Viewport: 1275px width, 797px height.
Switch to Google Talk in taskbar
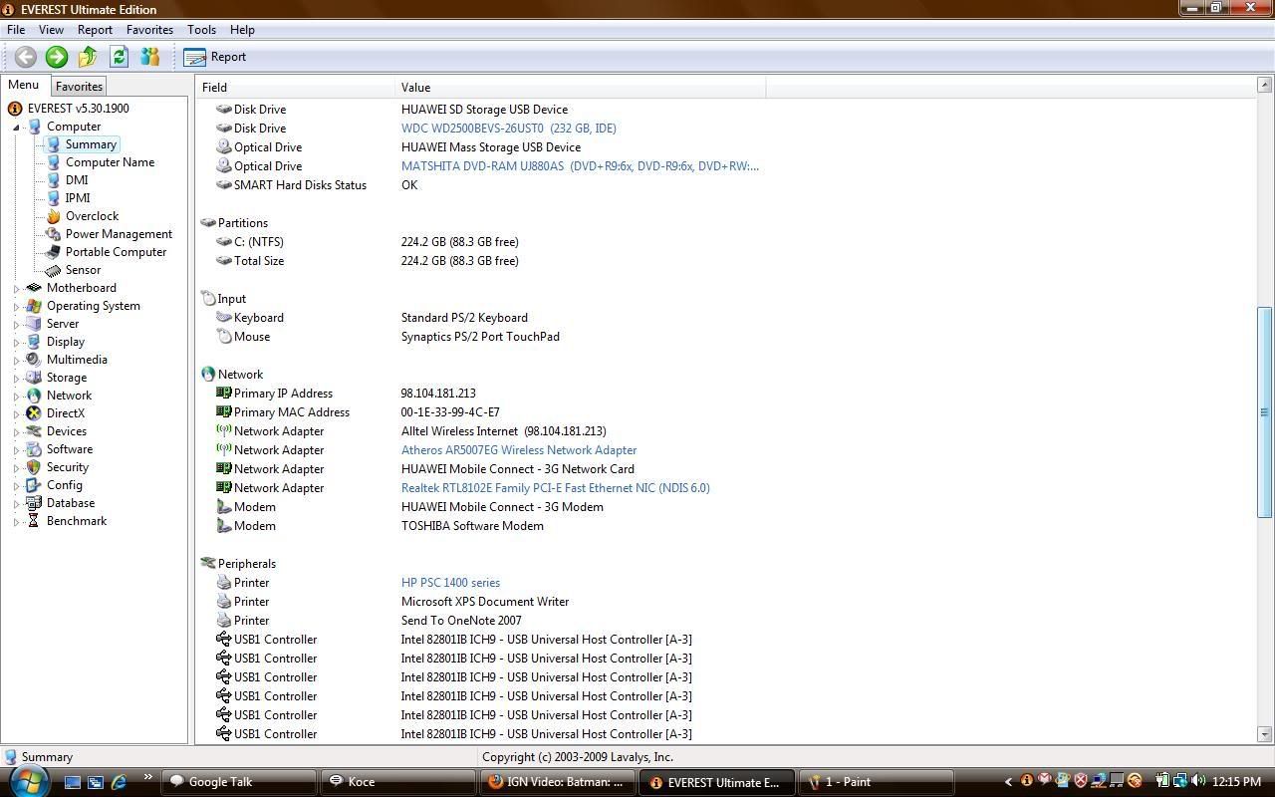point(239,782)
